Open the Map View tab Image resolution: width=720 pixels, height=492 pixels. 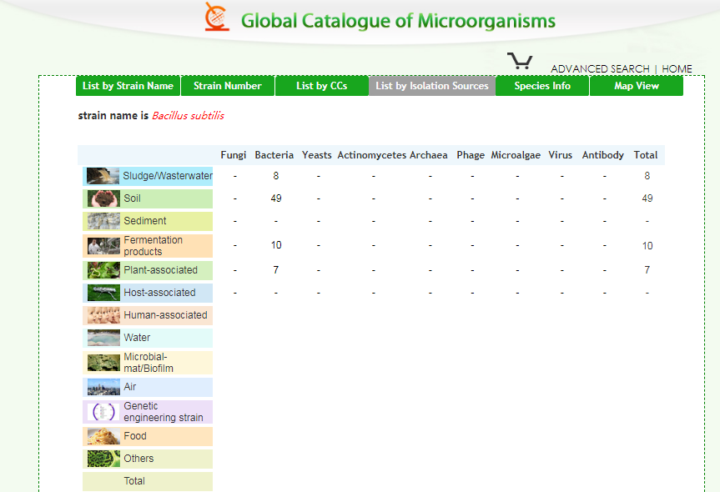(637, 86)
